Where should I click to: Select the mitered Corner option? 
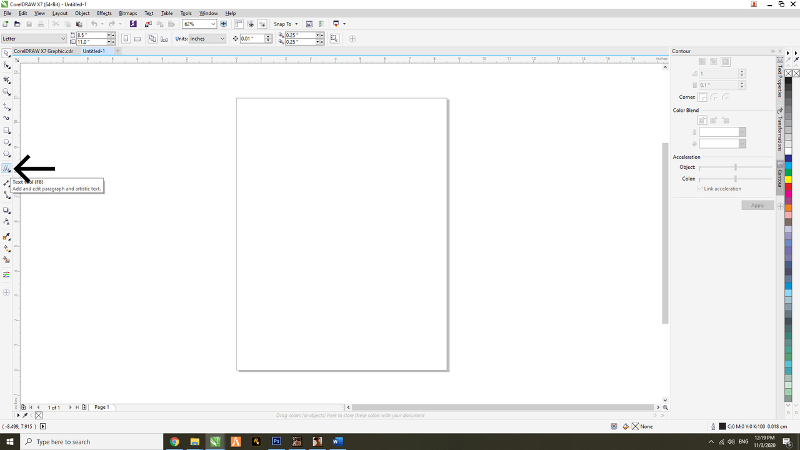[x=702, y=97]
